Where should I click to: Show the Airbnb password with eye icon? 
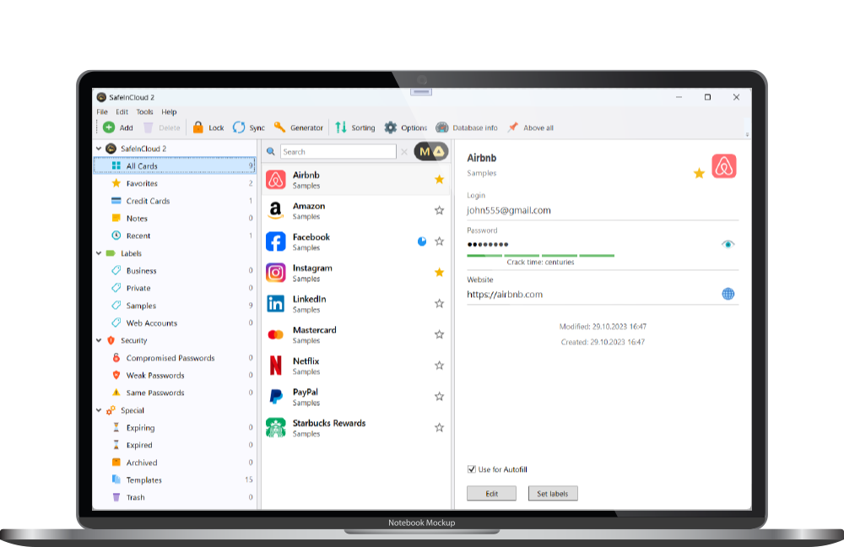pos(728,244)
